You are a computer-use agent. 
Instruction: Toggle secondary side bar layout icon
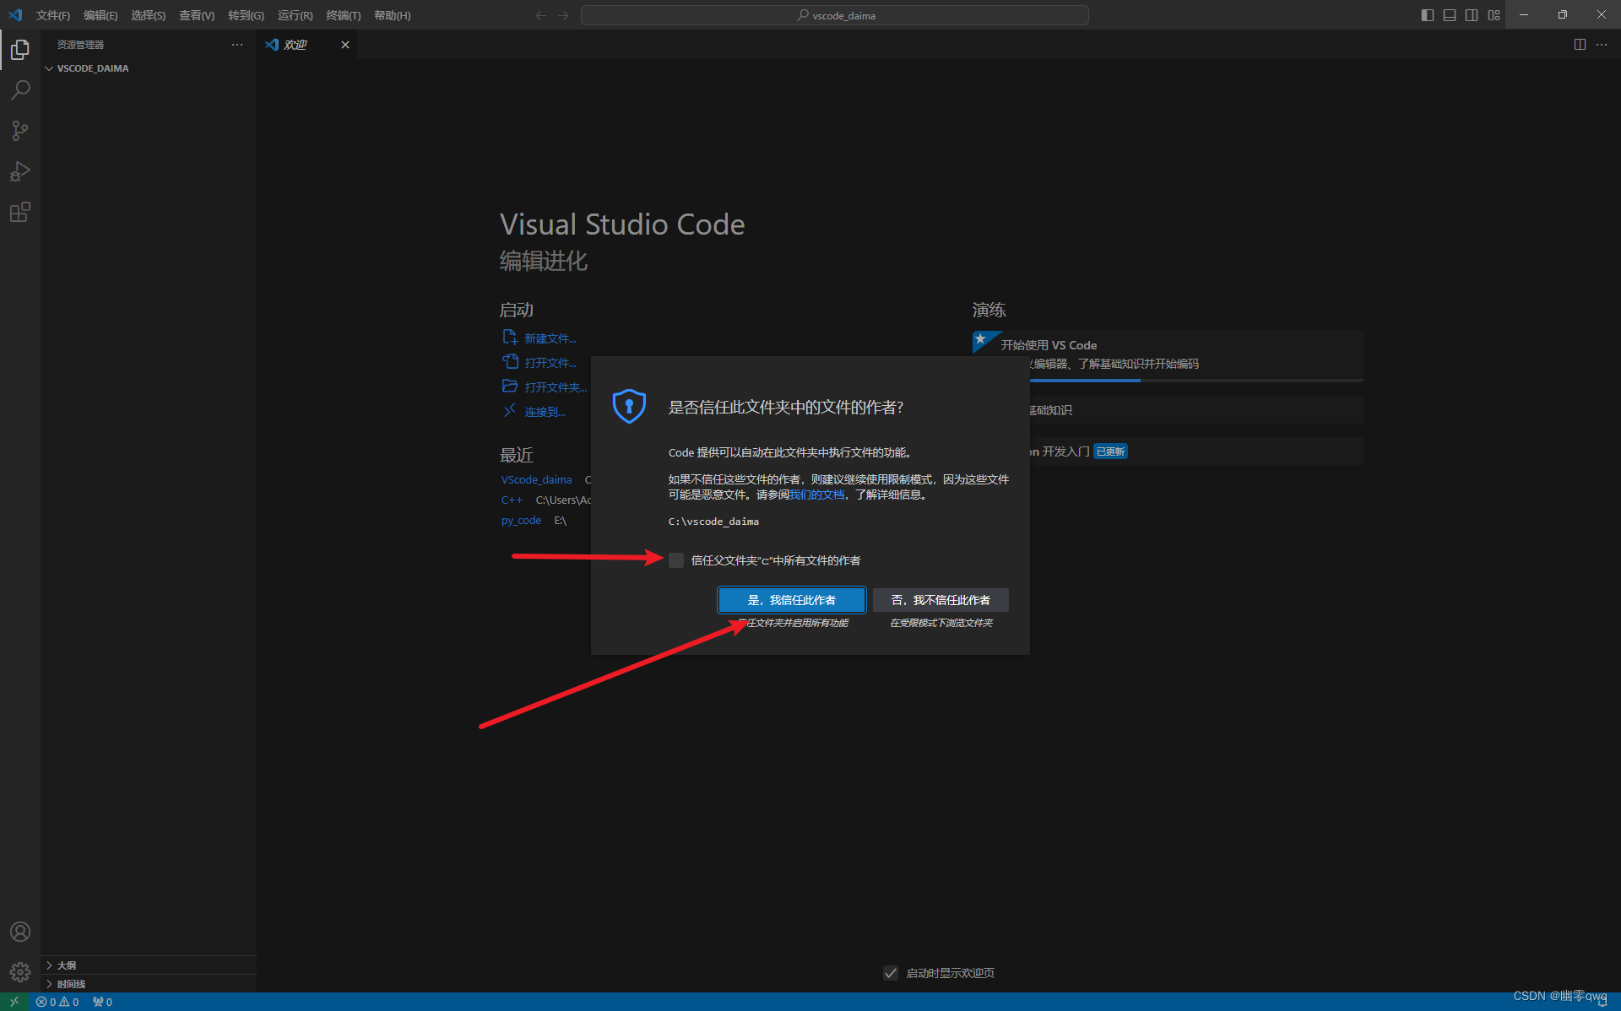[1472, 15]
